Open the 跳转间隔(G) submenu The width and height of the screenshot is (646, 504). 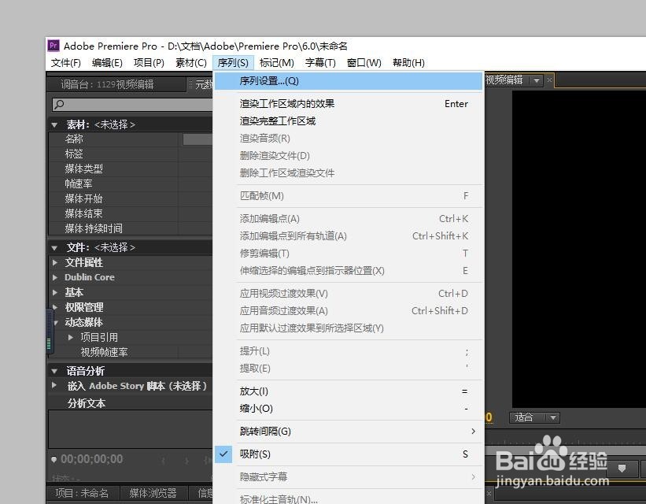(349, 431)
